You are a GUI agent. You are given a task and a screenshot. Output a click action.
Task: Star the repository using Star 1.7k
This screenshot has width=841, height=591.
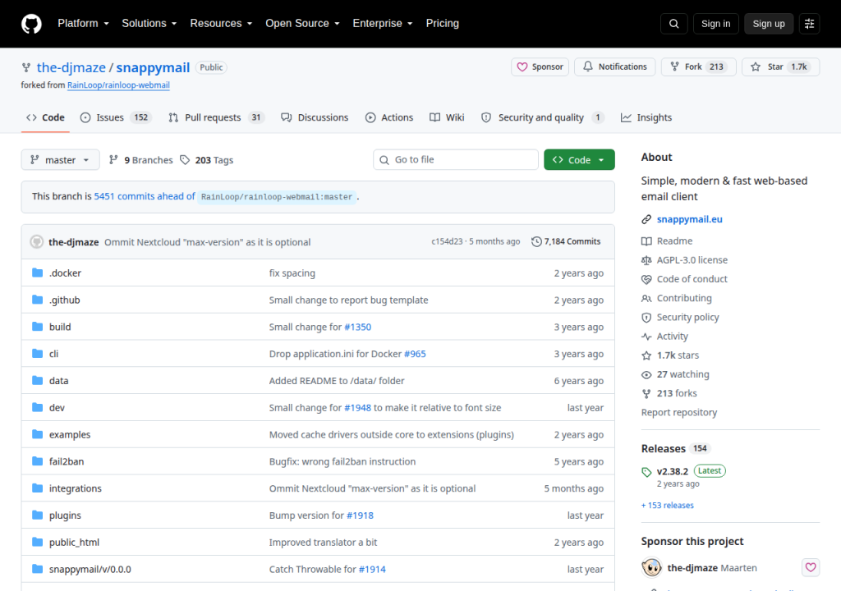[780, 67]
